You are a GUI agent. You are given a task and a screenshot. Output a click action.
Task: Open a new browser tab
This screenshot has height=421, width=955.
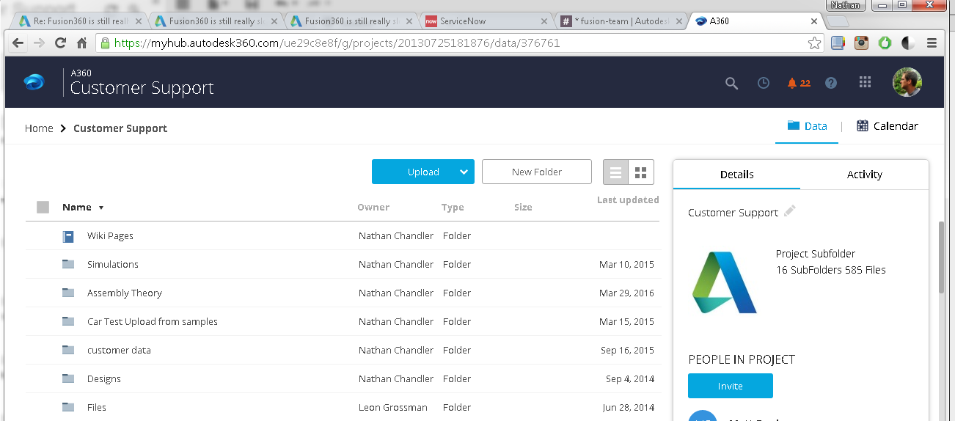click(837, 21)
